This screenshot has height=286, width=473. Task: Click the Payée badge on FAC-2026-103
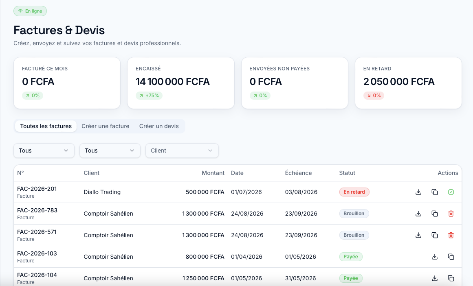[350, 257]
